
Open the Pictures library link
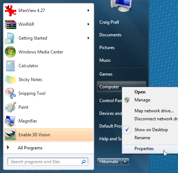pos(107,48)
